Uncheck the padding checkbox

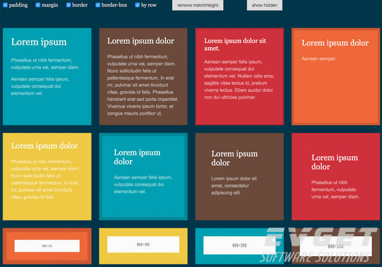click(x=5, y=5)
